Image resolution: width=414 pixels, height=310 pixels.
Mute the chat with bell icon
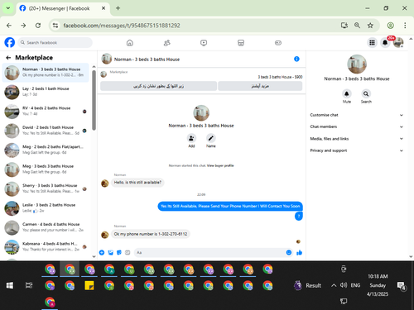tap(347, 93)
